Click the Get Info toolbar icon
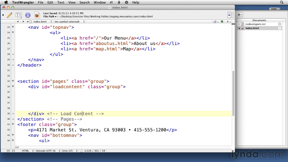 click(x=28, y=15)
